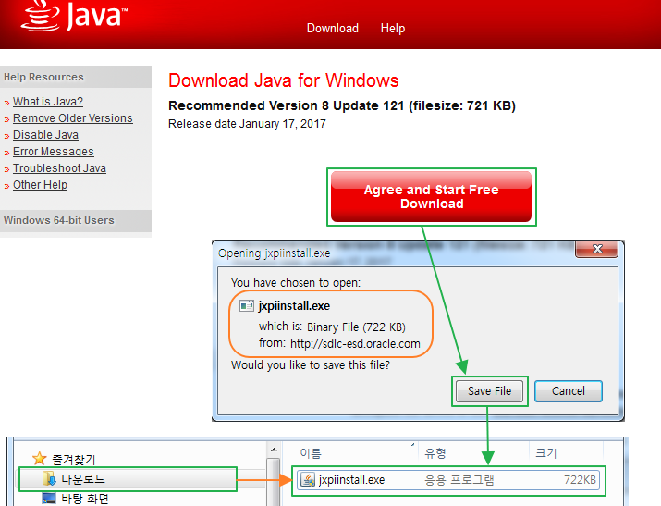Click 'from: http://sdlc-esd.oracle.com' text in dialog
661x506 pixels.
point(339,344)
